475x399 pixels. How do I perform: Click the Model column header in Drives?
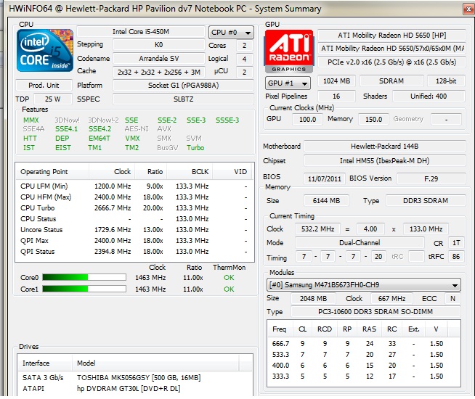155,363
